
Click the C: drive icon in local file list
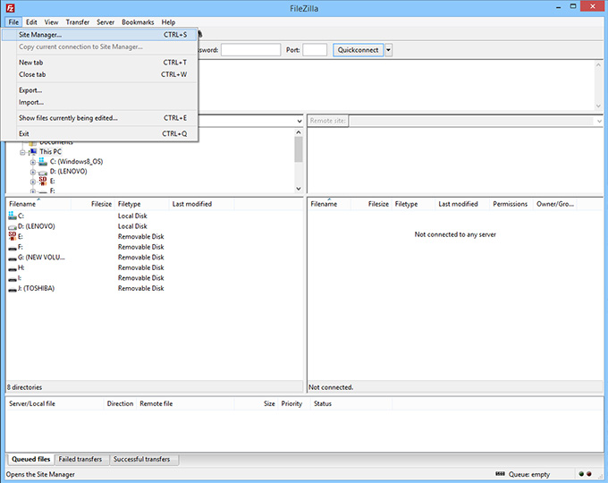pyautogui.click(x=12, y=216)
